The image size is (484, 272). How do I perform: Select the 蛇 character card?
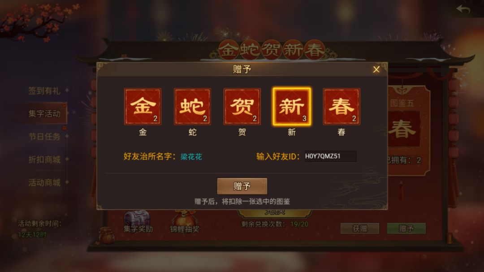click(192, 107)
